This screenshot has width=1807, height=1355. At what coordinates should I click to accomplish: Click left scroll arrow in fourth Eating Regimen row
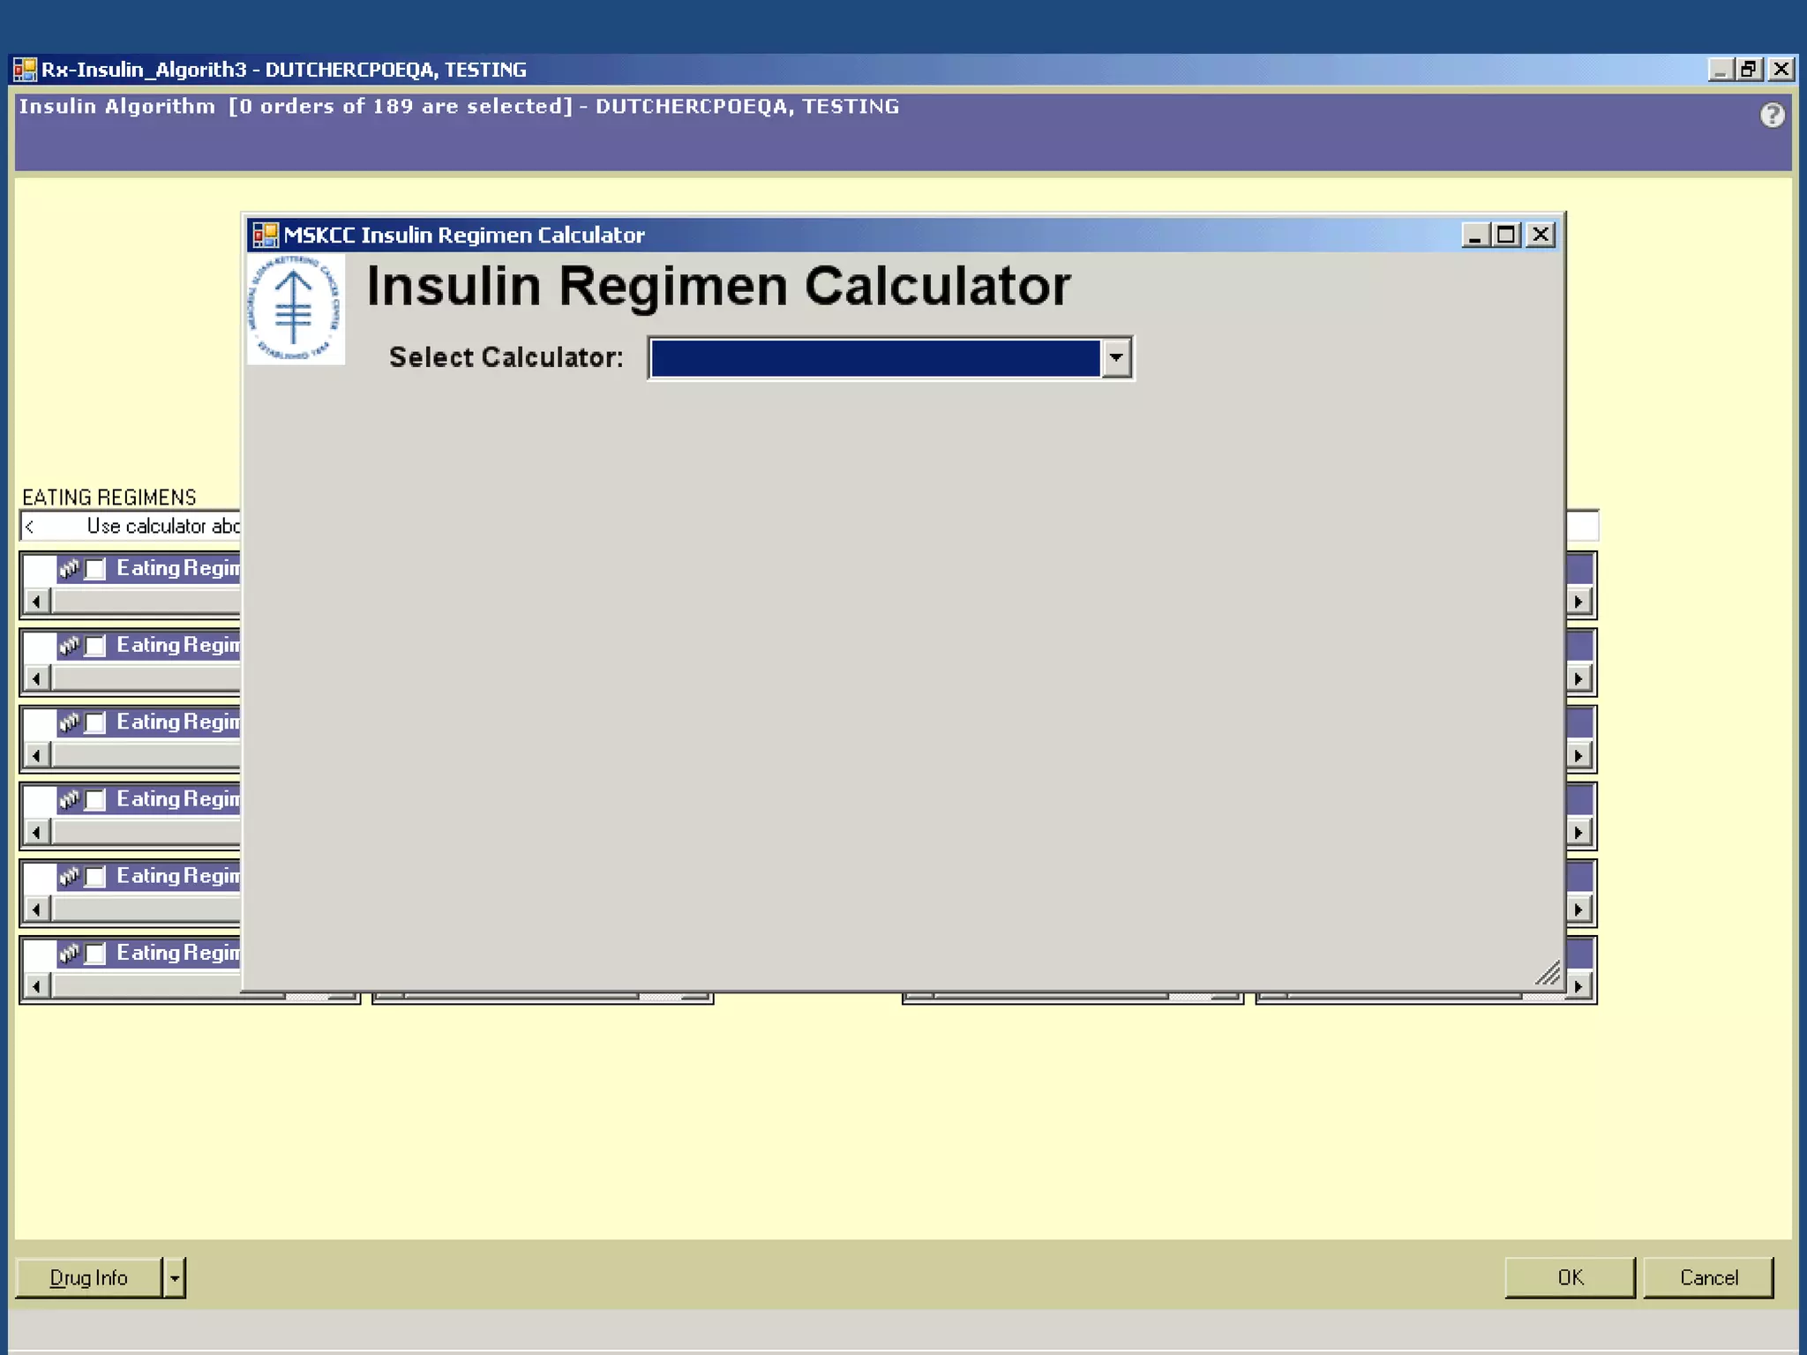[x=36, y=832]
